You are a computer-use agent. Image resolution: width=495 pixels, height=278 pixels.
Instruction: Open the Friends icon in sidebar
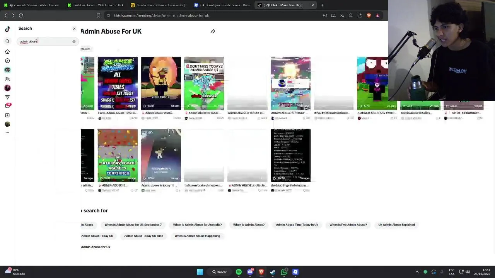(x=7, y=79)
